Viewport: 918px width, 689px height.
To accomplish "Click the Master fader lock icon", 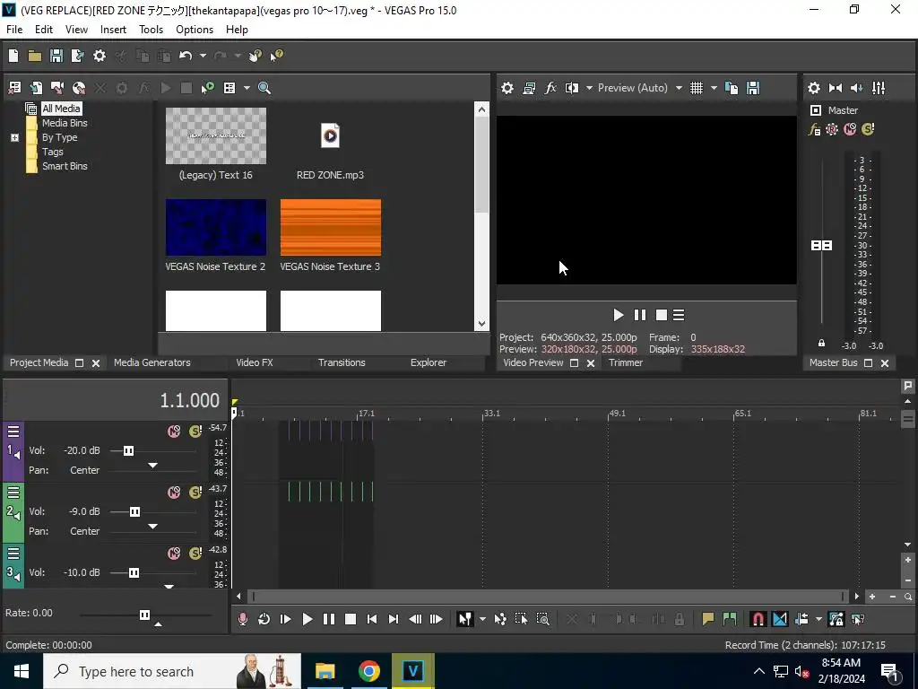I will [x=821, y=344].
